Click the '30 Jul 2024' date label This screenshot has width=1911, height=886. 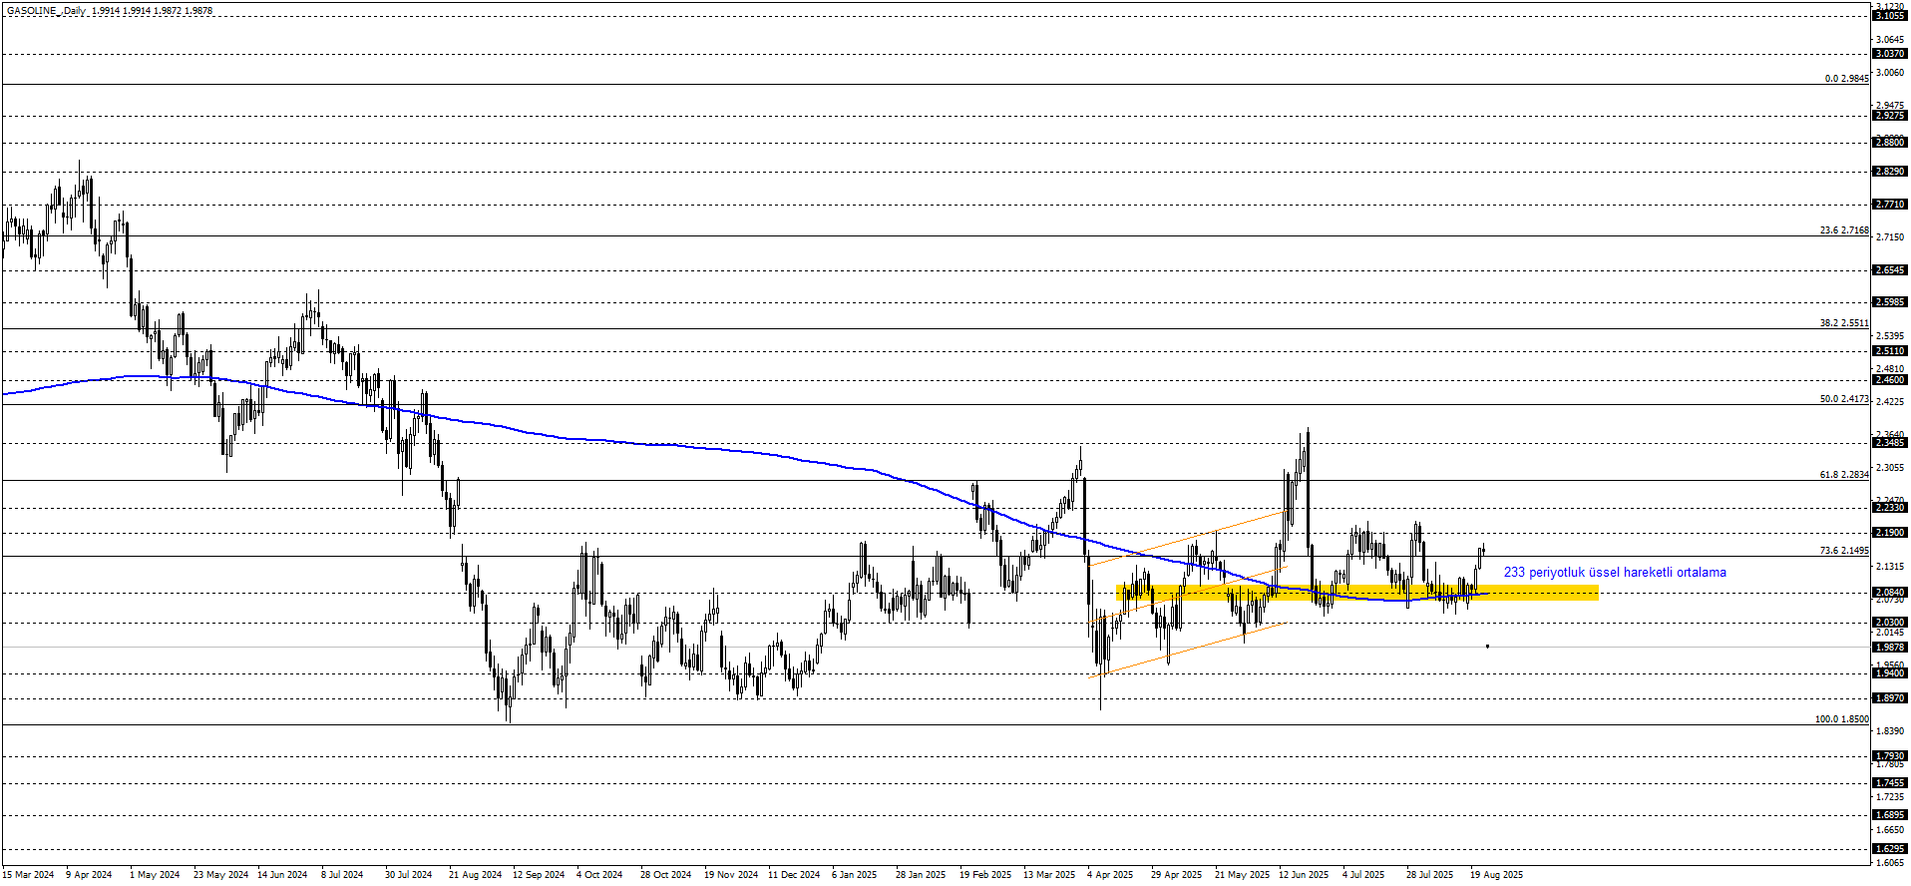[409, 875]
